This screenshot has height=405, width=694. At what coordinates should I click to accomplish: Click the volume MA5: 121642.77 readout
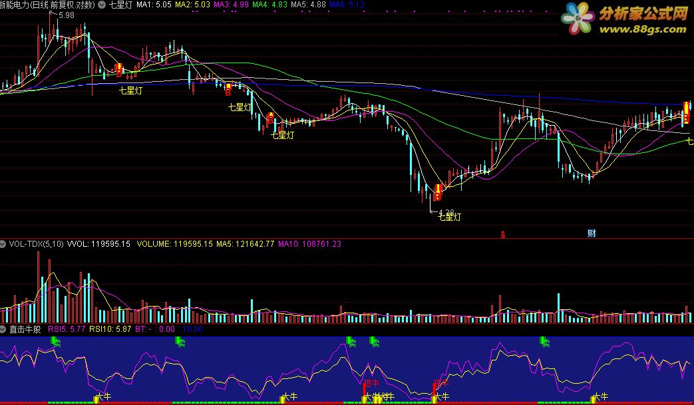click(246, 243)
